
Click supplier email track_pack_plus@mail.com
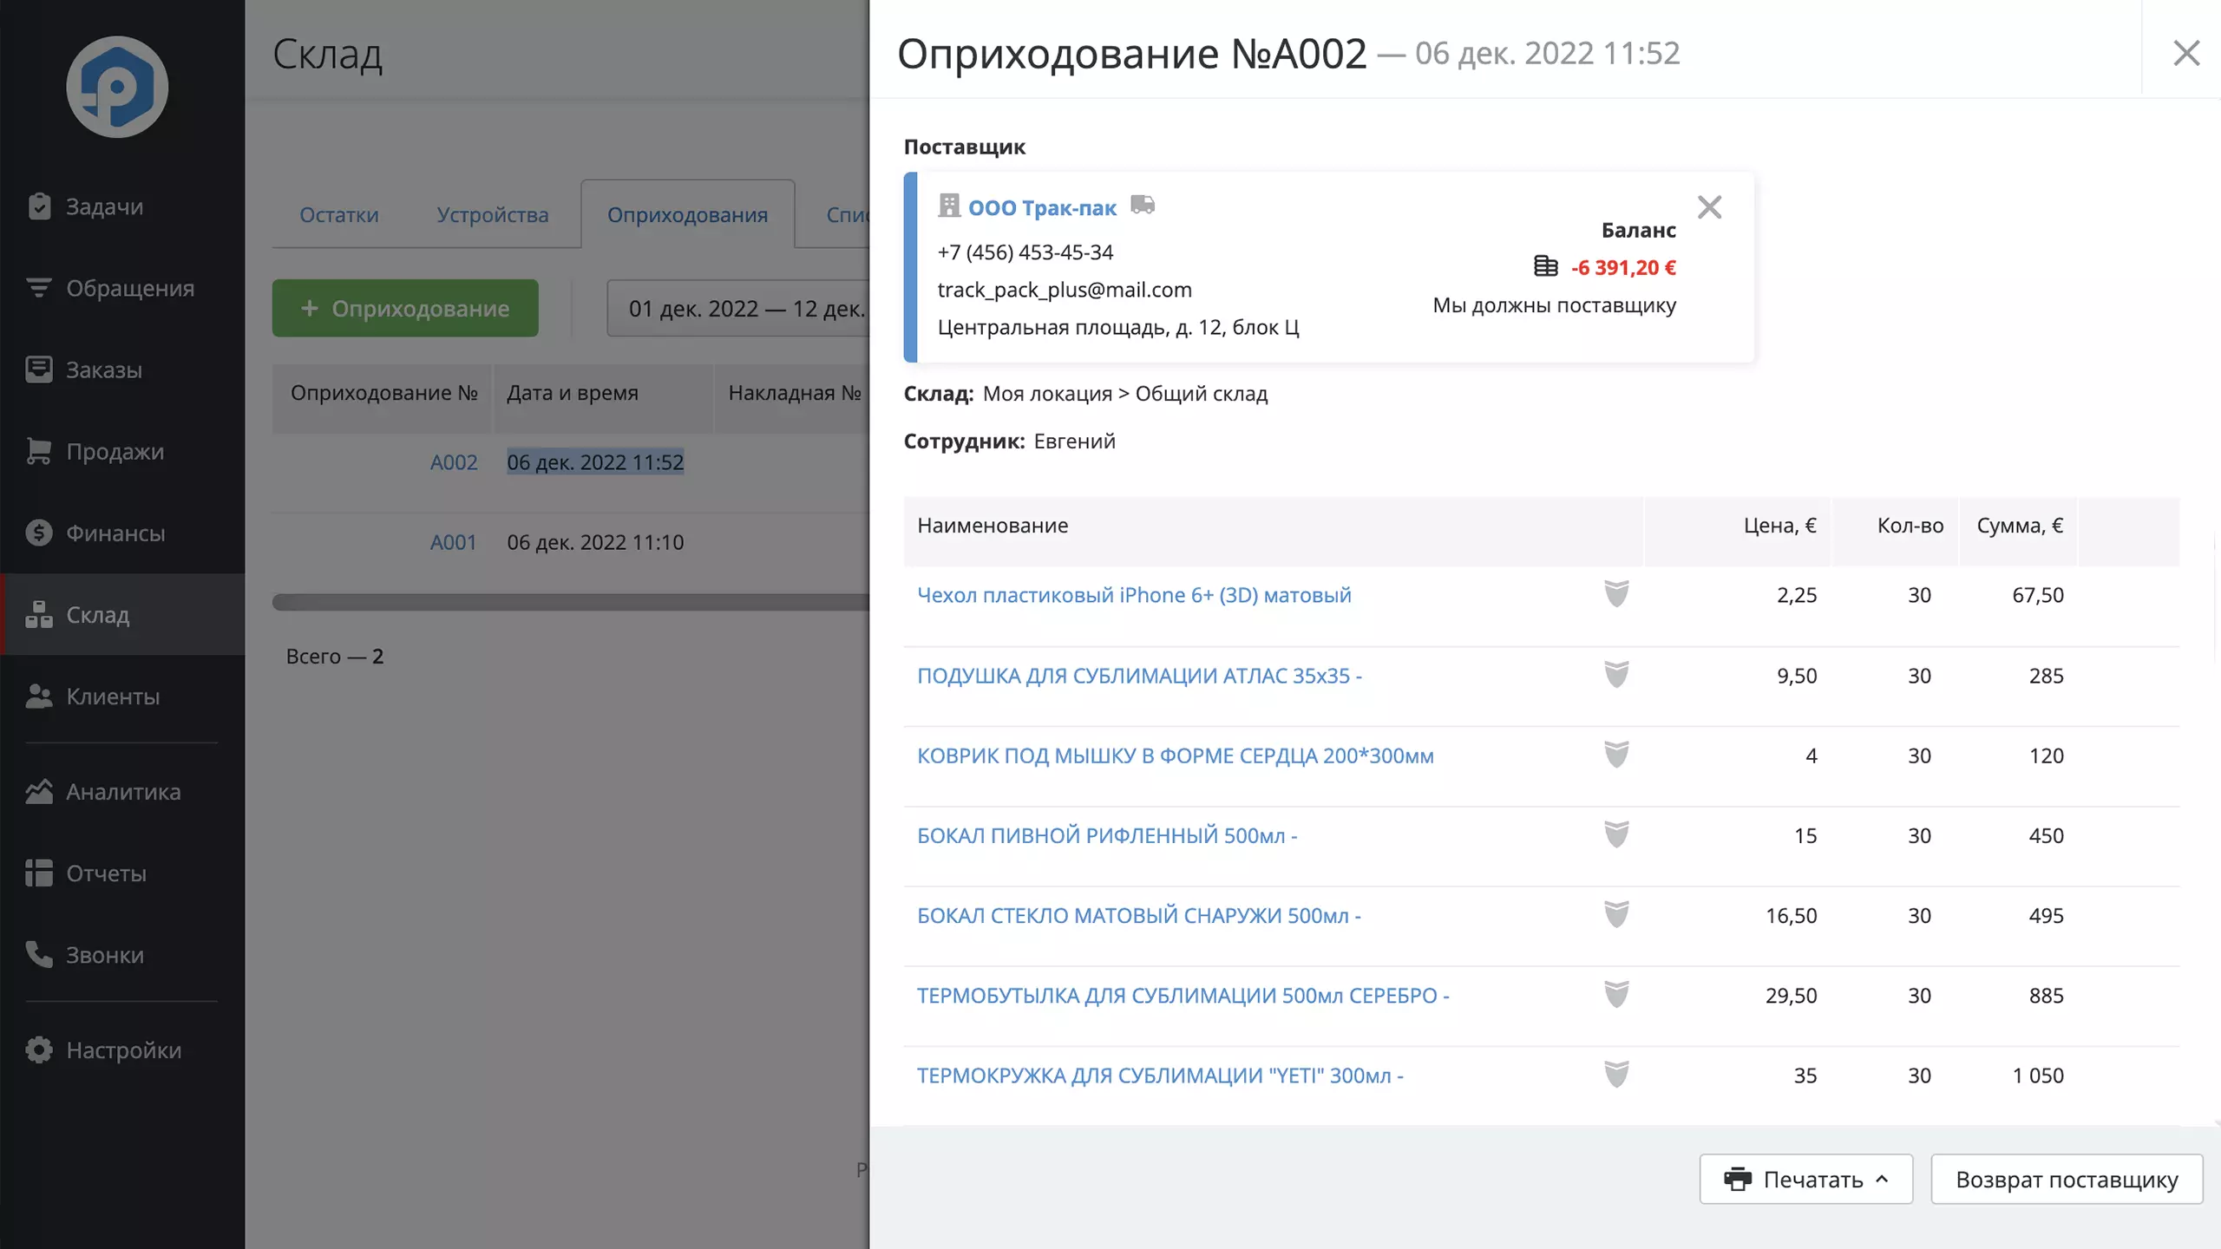click(x=1065, y=290)
